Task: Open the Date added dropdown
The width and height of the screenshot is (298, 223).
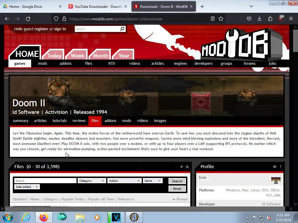Action: (x=27, y=187)
